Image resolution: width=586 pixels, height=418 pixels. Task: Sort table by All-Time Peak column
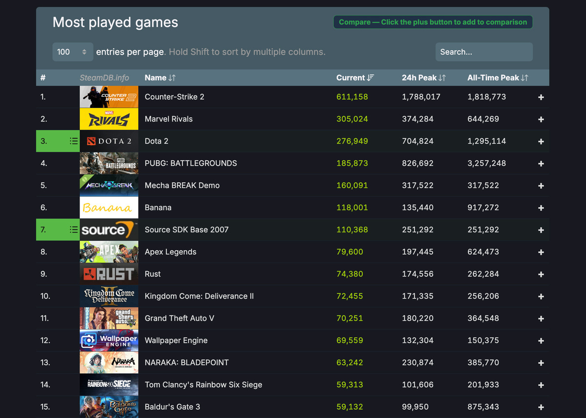point(498,78)
